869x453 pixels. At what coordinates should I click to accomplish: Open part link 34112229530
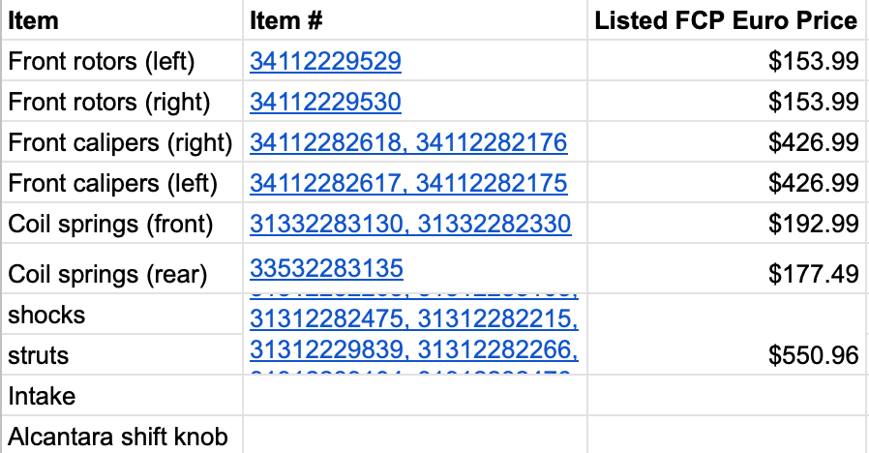coord(325,102)
